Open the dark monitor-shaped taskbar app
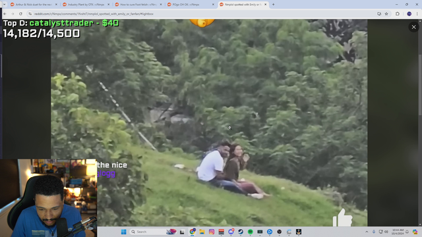Viewport: 422px width, 237px height. [x=260, y=232]
